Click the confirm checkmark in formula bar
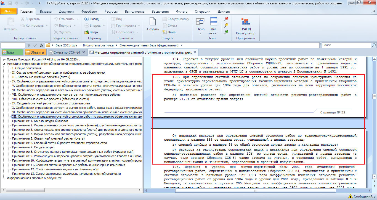 [x=35, y=45]
